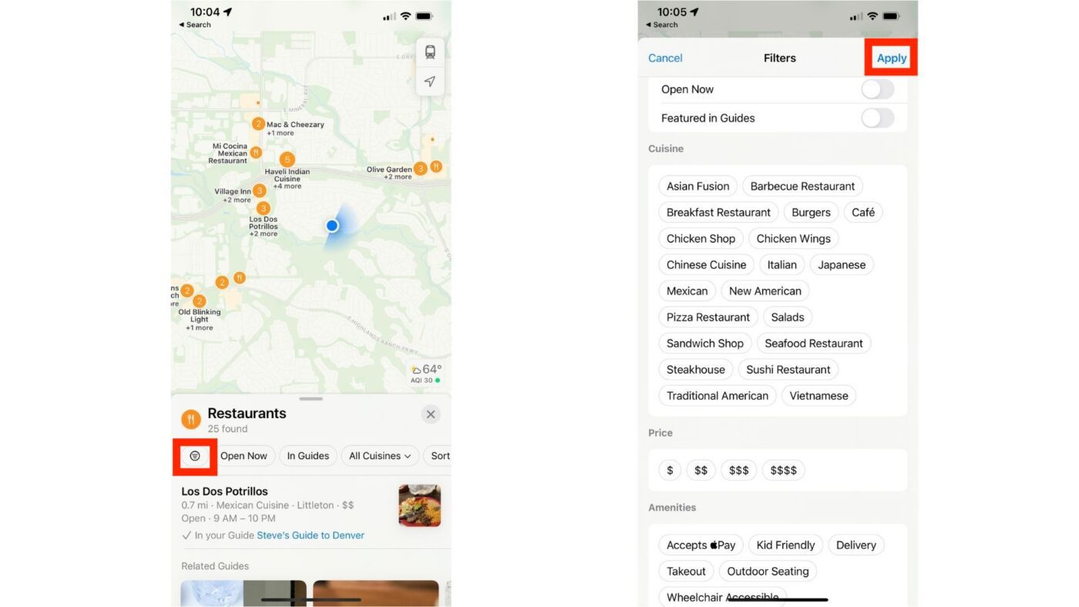Select the Mac & Cheezary map marker
Screen dimensions: 1079x607
(x=258, y=124)
